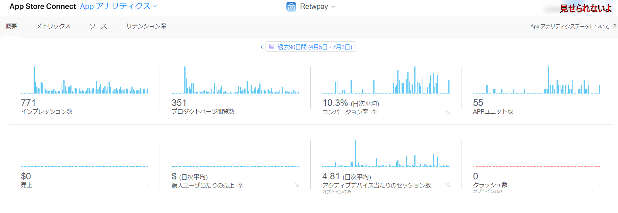
Task: Go to previous date period arrow
Action: point(262,47)
